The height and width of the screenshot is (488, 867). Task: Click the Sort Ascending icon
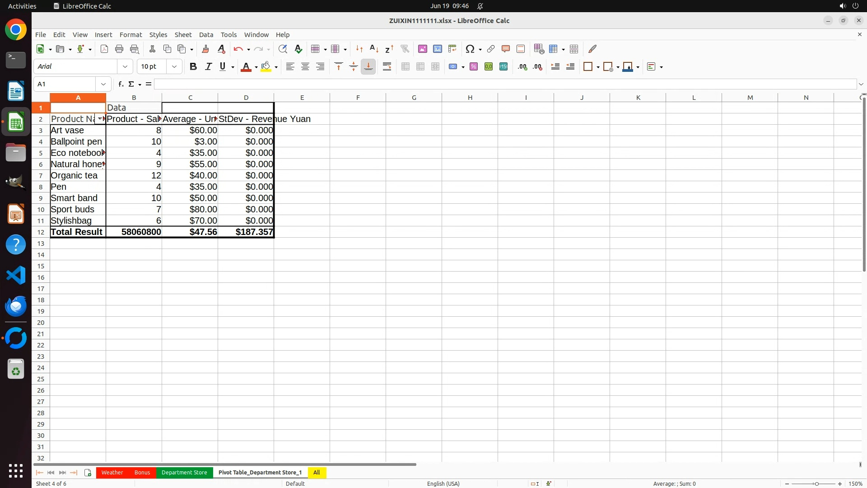pos(374,49)
